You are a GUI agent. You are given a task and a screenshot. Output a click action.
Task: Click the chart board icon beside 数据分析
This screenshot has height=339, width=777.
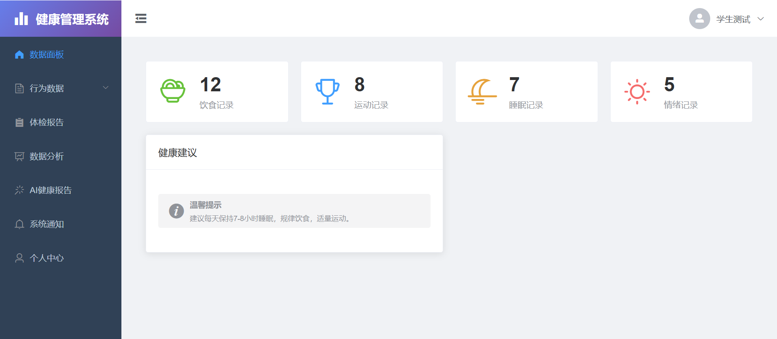pyautogui.click(x=19, y=156)
